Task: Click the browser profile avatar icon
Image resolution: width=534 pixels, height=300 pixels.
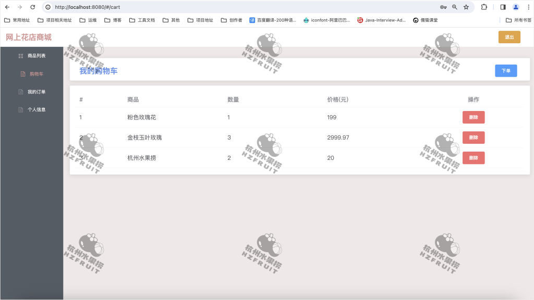Action: (516, 7)
